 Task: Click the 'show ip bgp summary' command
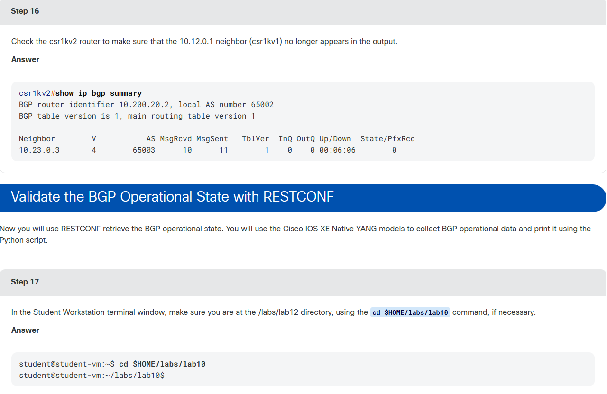[x=99, y=93]
